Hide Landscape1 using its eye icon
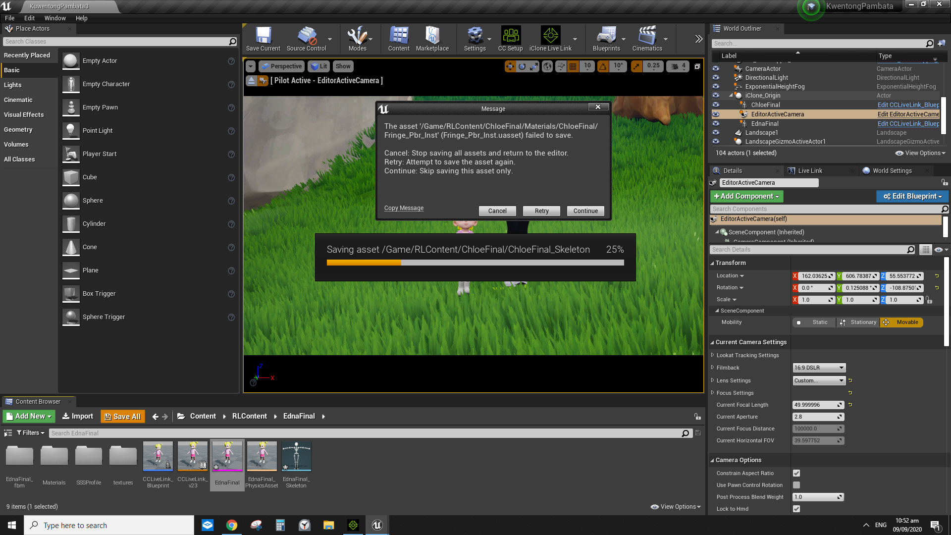 click(x=716, y=132)
